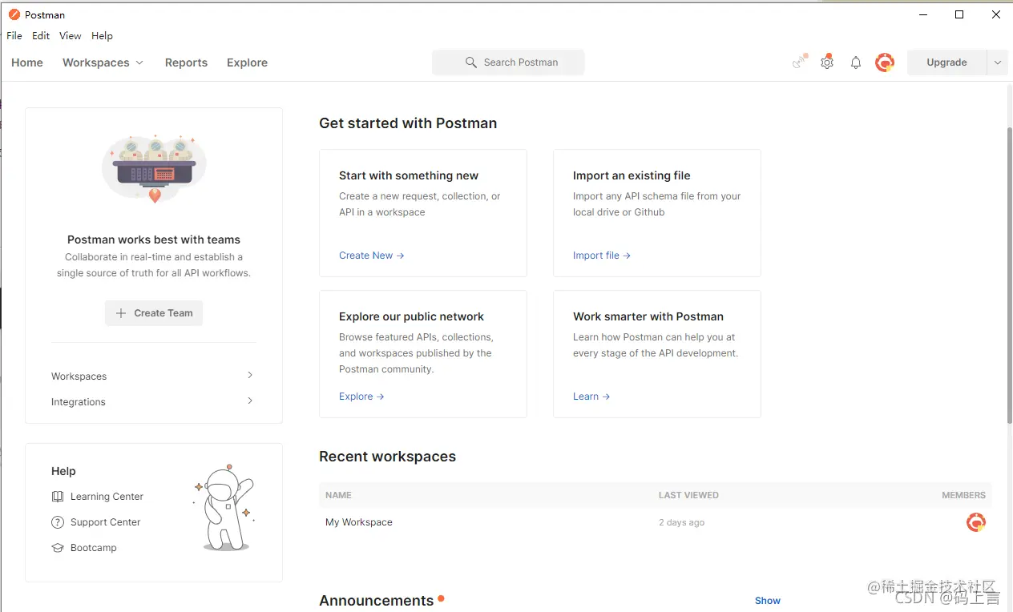Click the Announcements heading
This screenshot has width=1013, height=612.
click(x=377, y=601)
